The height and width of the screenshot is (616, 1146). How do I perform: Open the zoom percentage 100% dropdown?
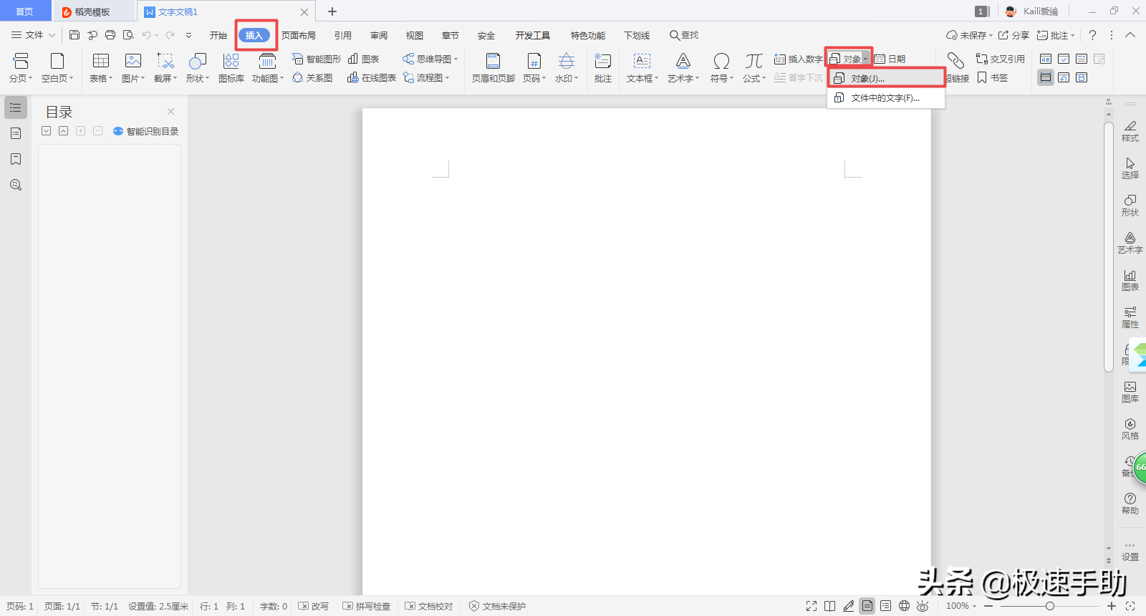coord(961,606)
